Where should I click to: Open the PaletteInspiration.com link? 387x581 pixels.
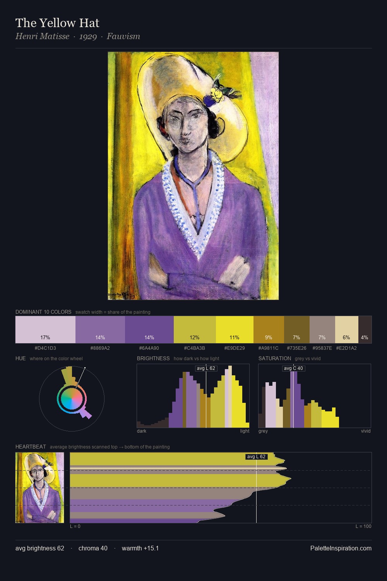click(341, 548)
